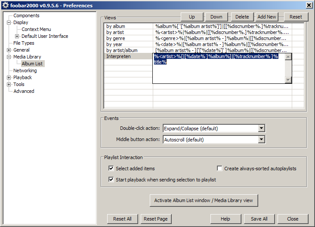Open the Double-click action dropdown
The width and height of the screenshot is (315, 227).
tap(261, 128)
